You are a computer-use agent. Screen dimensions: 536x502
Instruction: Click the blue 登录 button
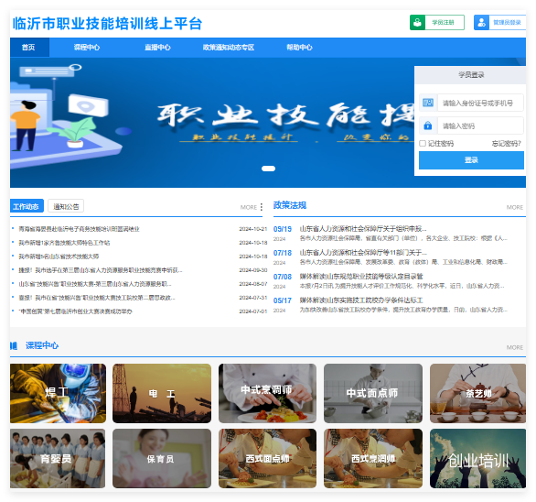click(471, 160)
